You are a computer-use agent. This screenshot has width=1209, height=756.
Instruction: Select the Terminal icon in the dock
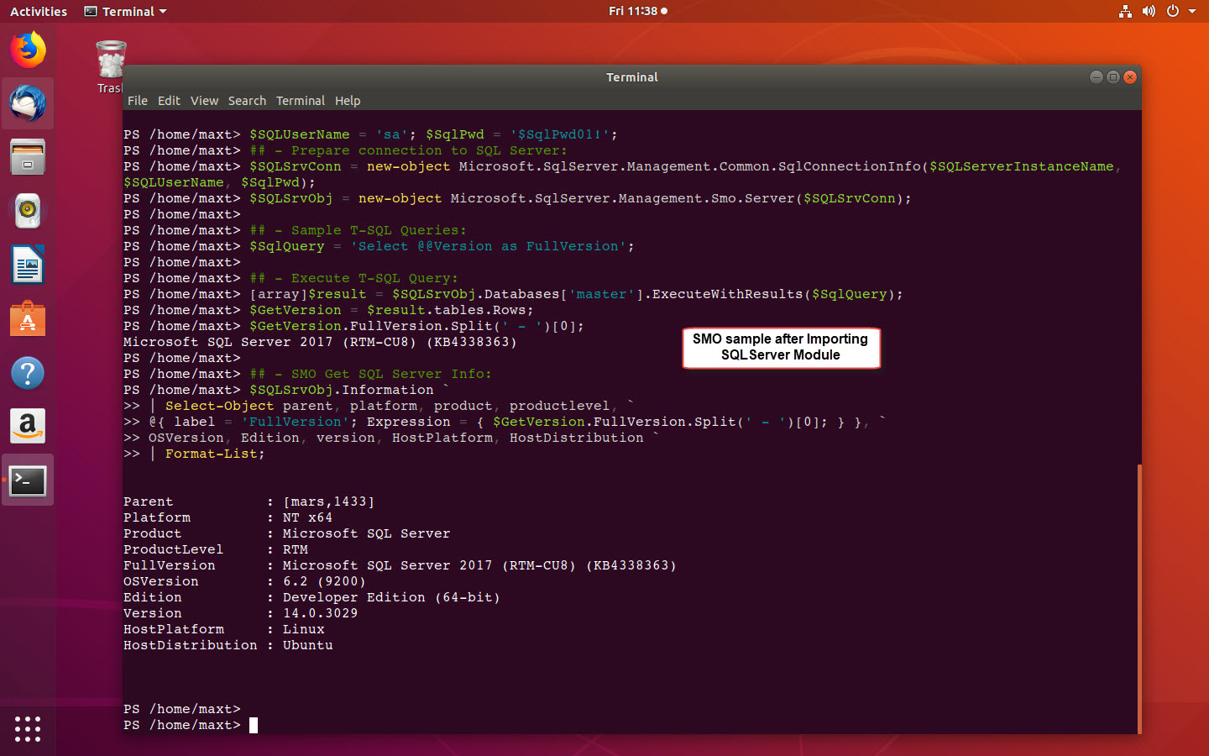pyautogui.click(x=28, y=480)
